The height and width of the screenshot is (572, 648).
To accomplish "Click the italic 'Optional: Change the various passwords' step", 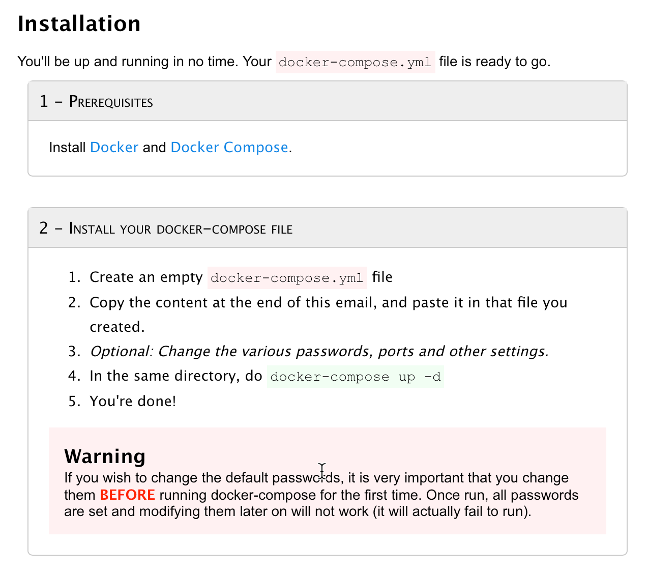I will click(x=319, y=352).
